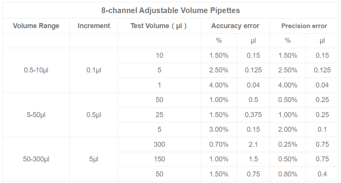Select the 5-50µl volume range cell
This screenshot has height=183, width=341.
pos(36,115)
